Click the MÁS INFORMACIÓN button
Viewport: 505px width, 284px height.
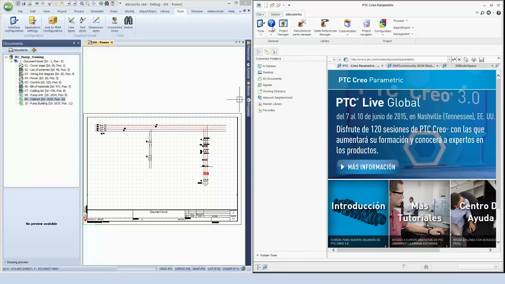tap(367, 167)
